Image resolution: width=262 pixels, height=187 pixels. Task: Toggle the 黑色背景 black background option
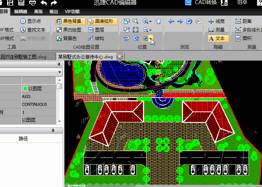tap(70, 21)
